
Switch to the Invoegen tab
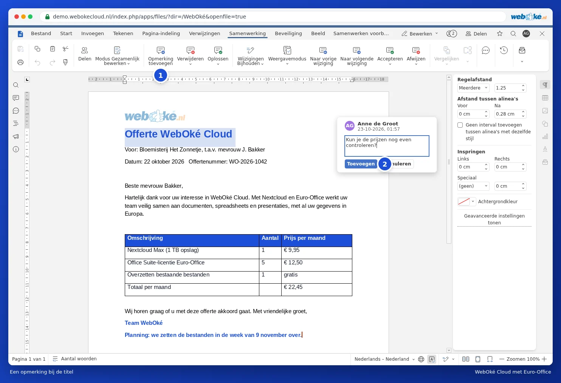(93, 34)
